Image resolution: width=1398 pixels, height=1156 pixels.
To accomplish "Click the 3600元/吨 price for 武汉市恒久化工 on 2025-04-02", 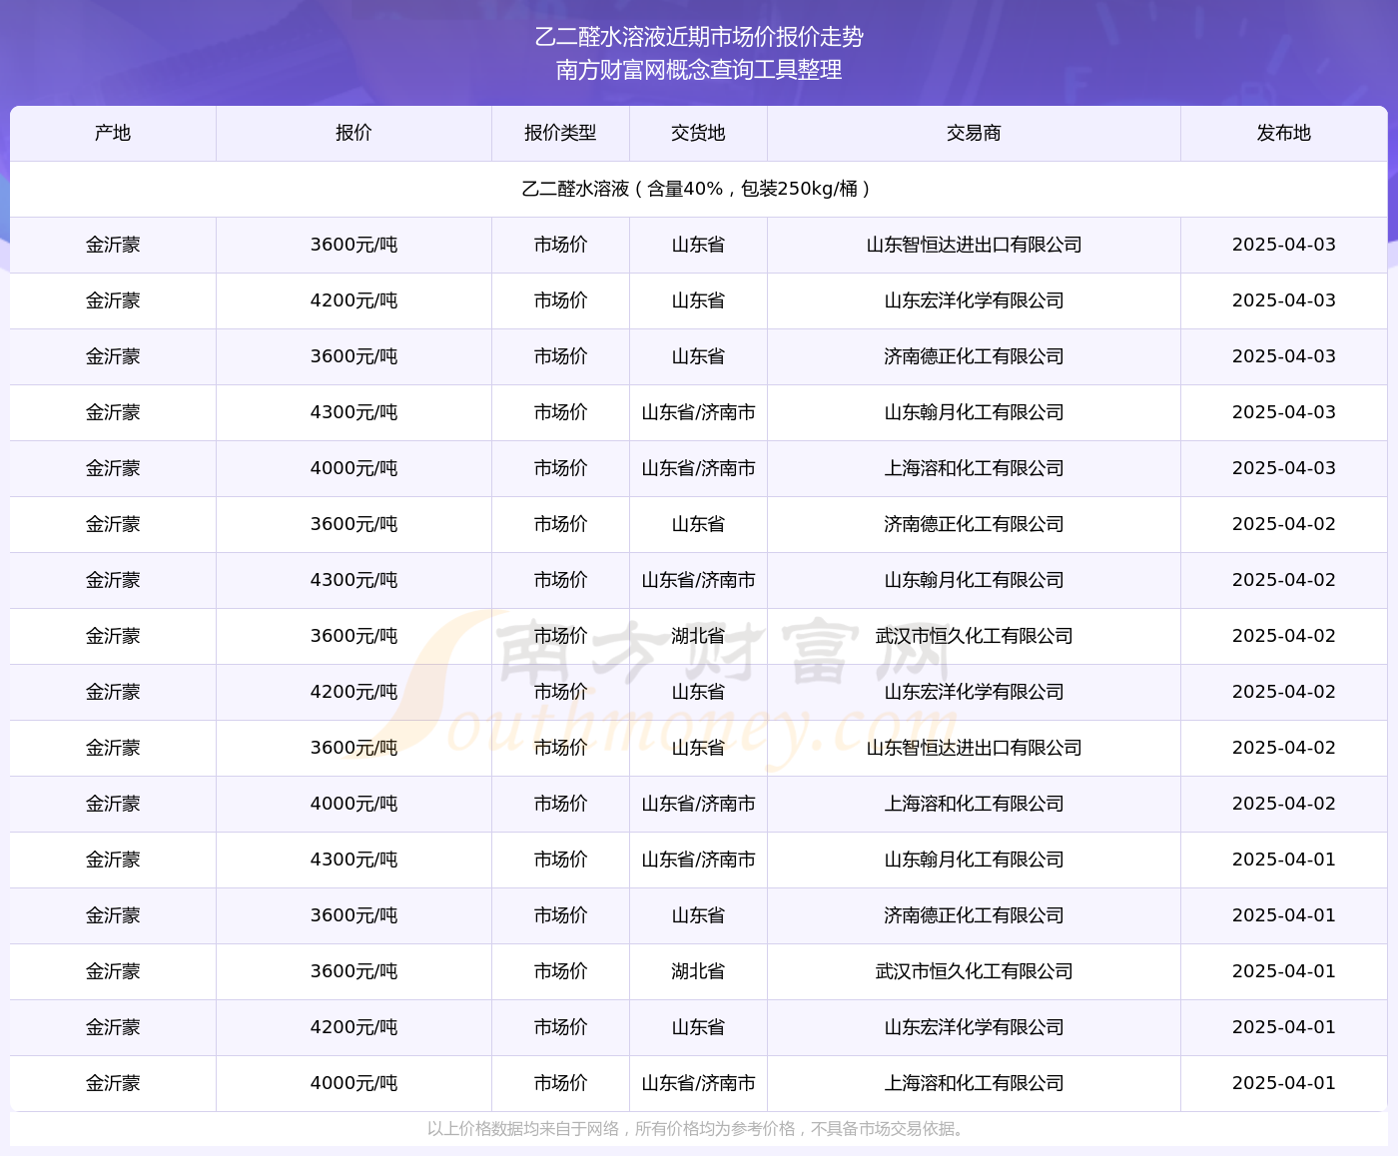I will [353, 636].
